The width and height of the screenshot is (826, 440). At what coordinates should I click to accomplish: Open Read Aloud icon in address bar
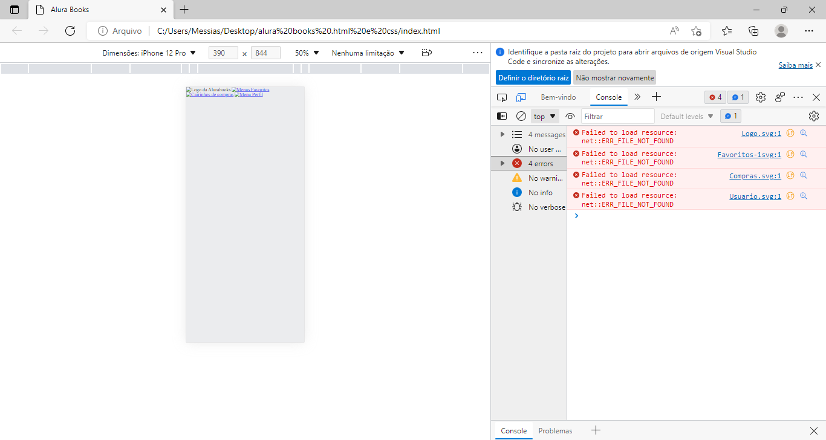(674, 31)
